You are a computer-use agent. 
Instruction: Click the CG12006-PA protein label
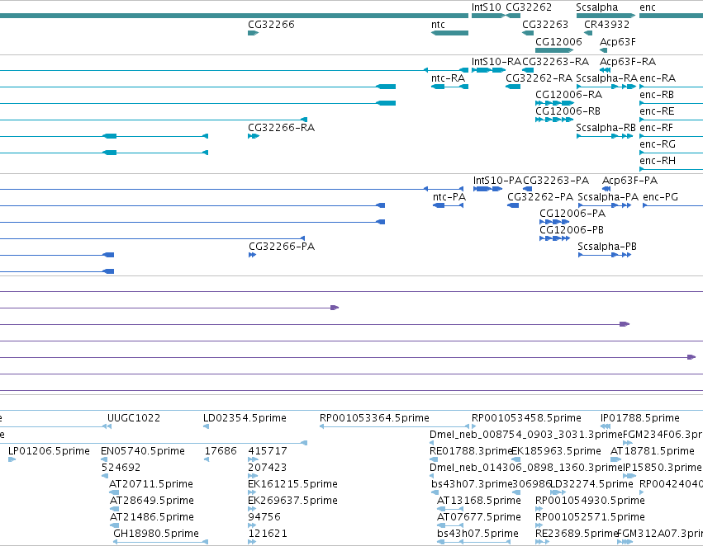point(572,214)
